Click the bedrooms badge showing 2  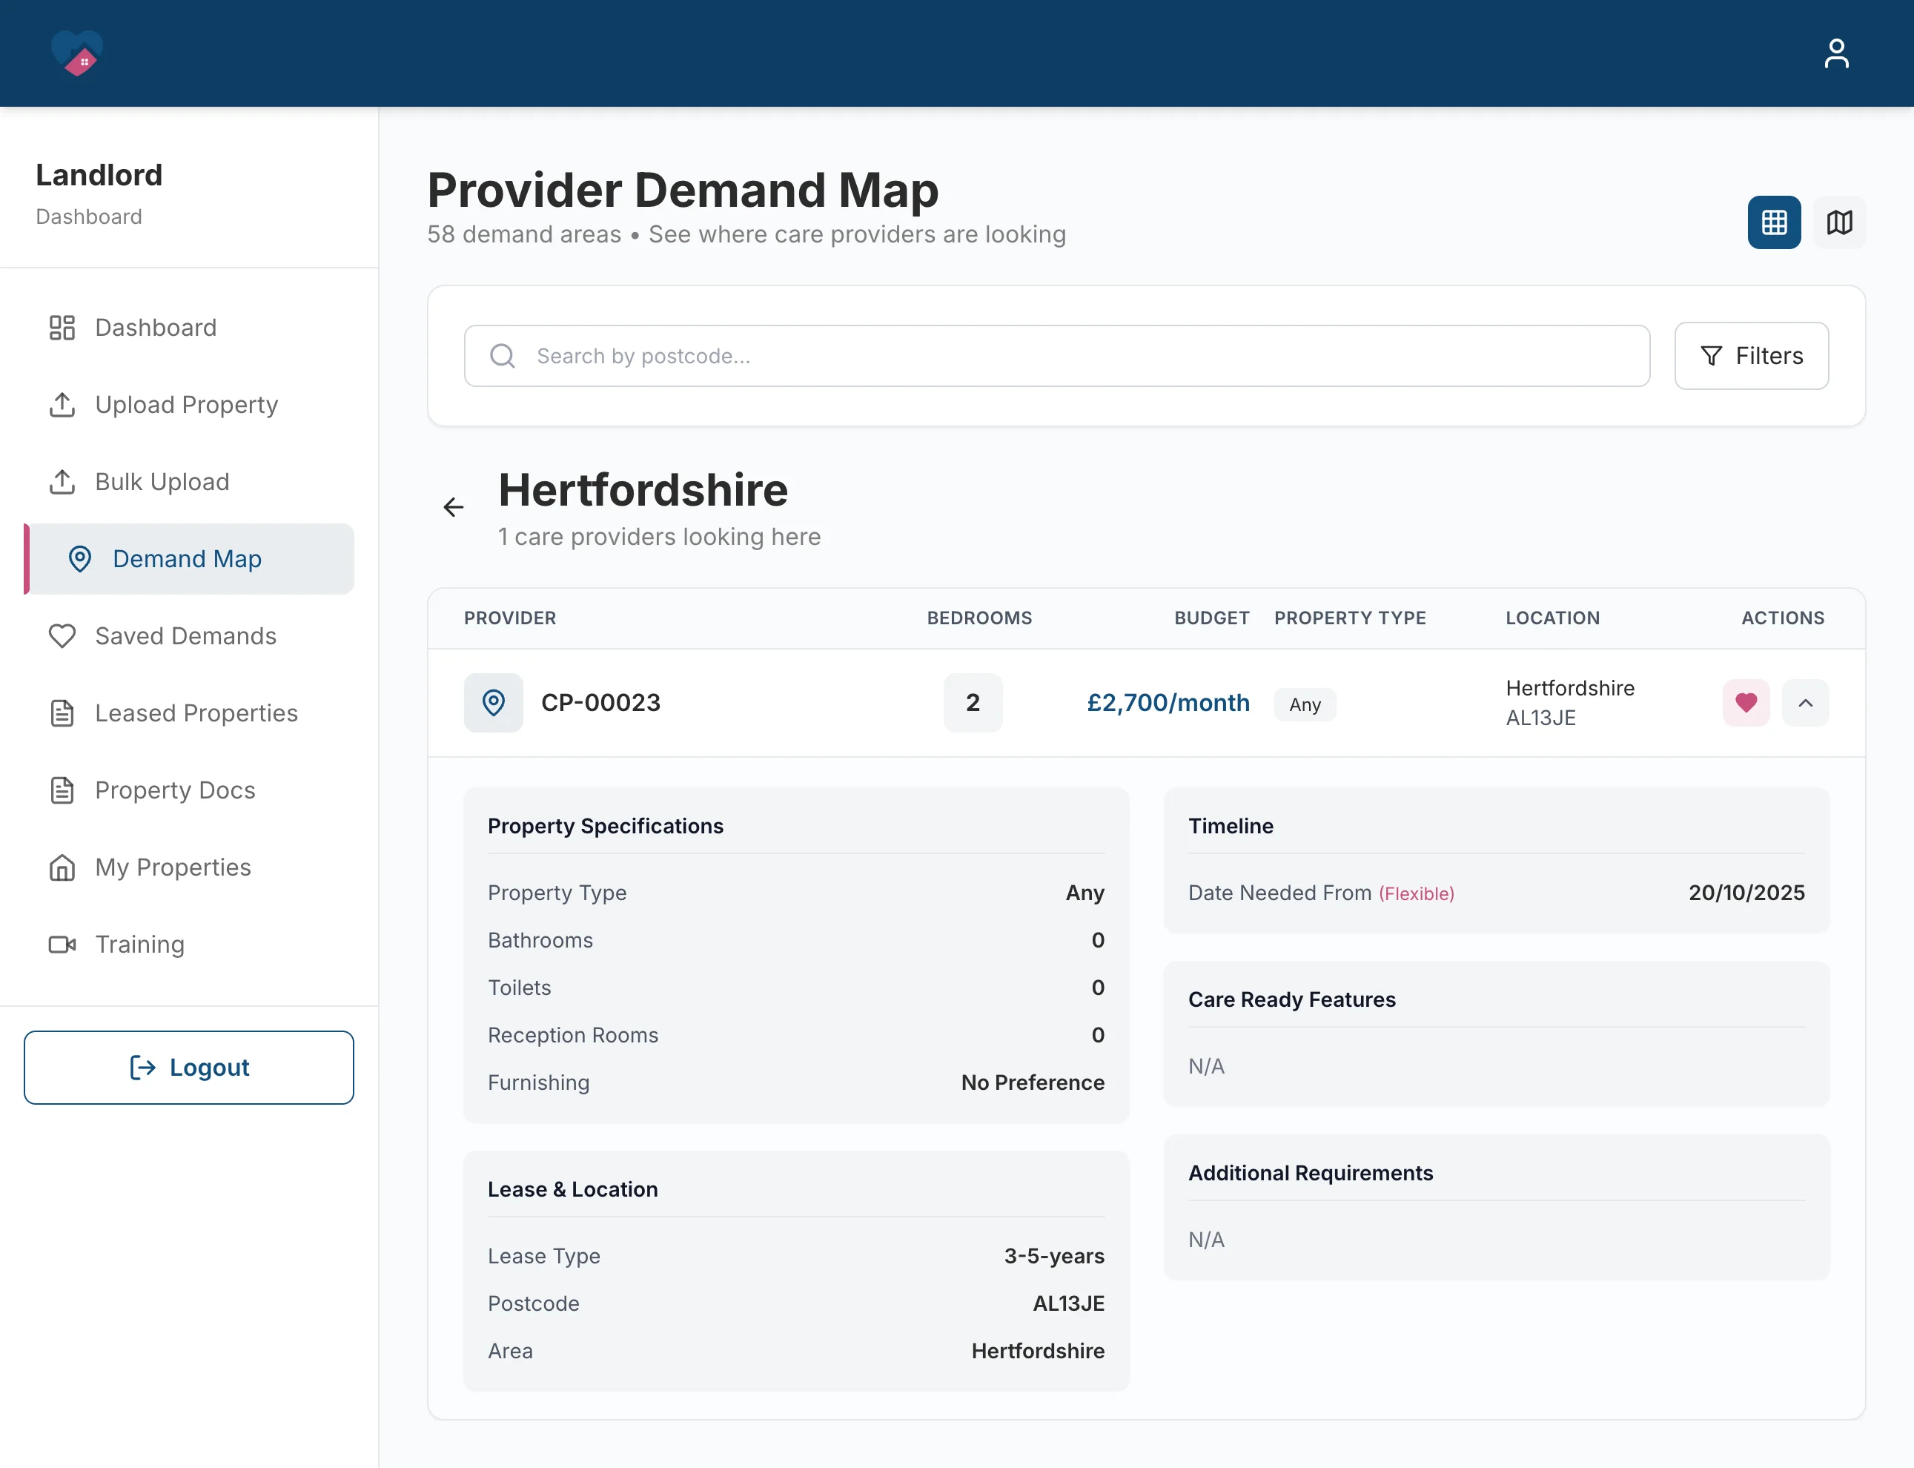tap(973, 703)
